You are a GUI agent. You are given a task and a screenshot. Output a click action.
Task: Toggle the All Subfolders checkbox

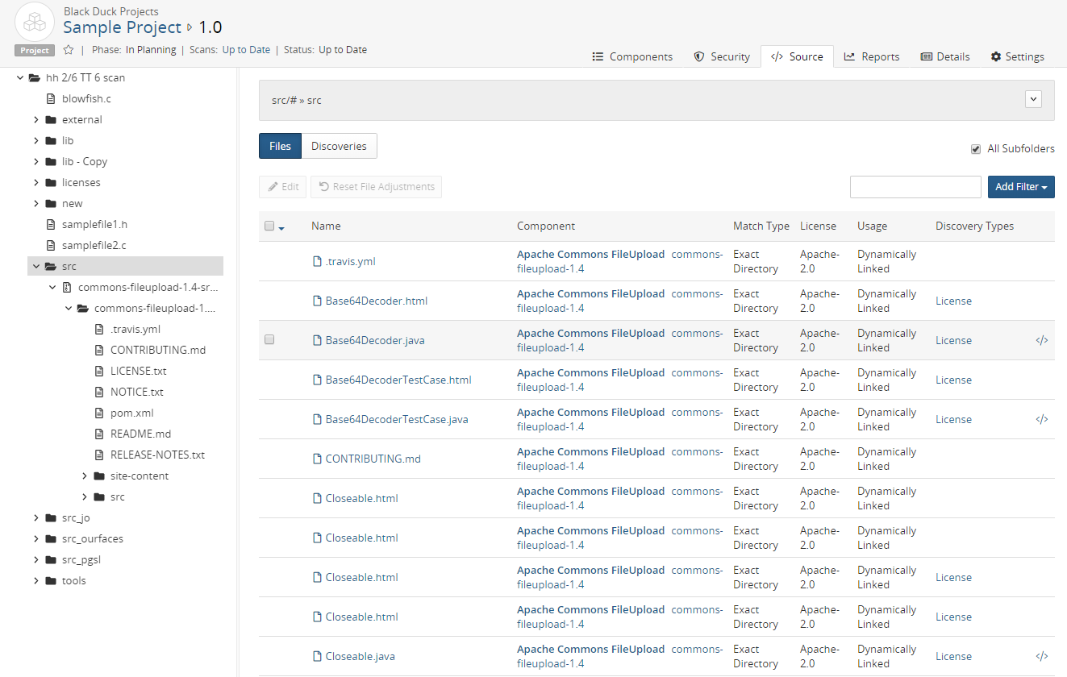click(976, 149)
